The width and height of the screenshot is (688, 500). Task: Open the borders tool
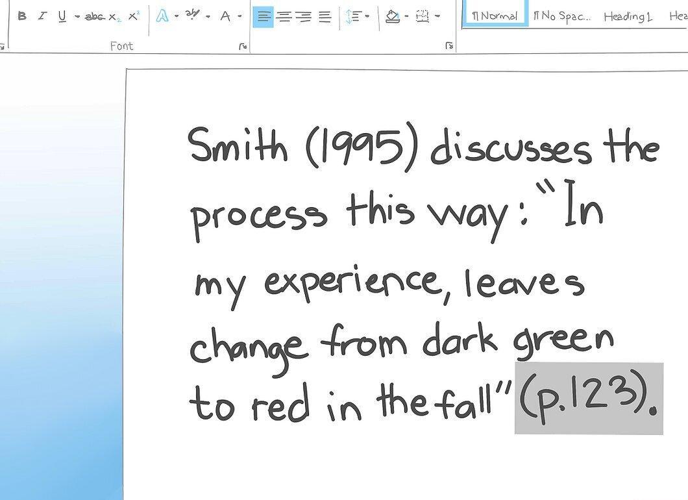click(x=422, y=17)
